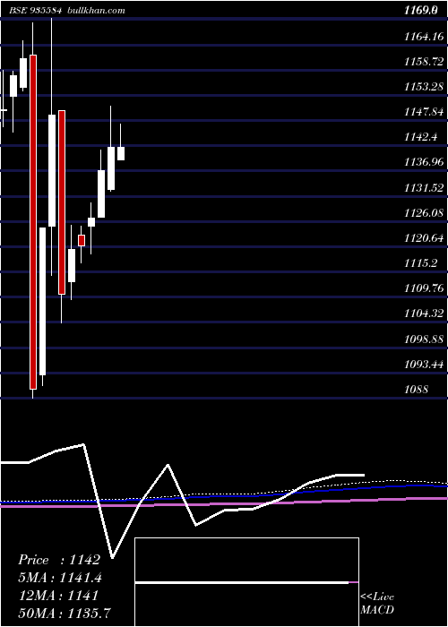Click the bullkhan.com watermark text
Image resolution: width=448 pixels, height=627 pixels.
click(96, 11)
